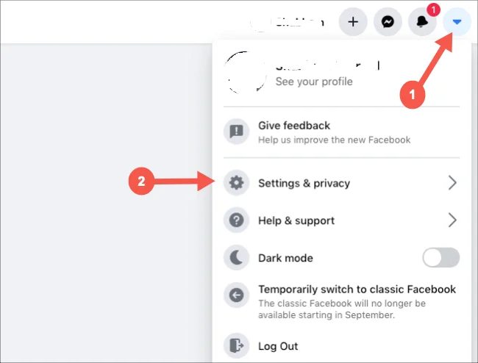
Task: Expand the Settings & privacy chevron
Action: (x=452, y=184)
